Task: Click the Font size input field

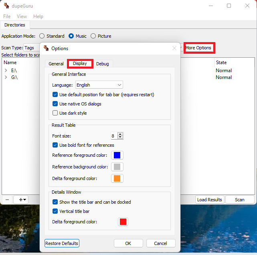Action: click(x=114, y=136)
